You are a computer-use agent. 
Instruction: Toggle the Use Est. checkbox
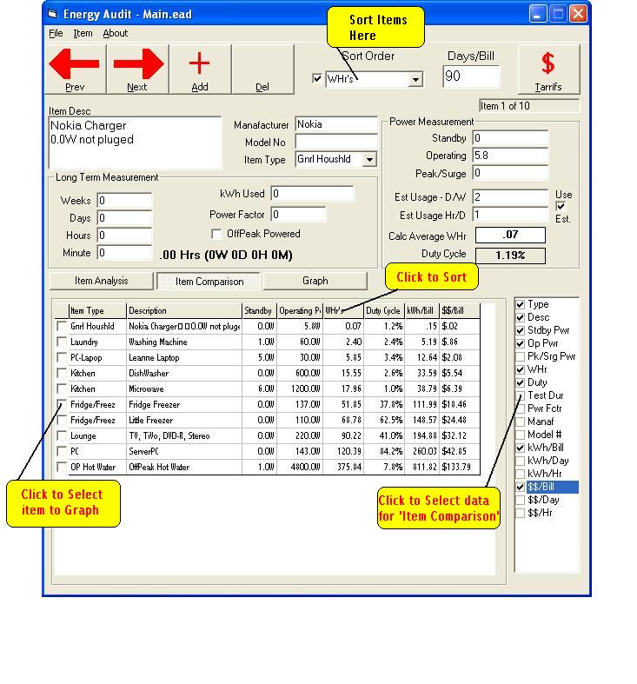coord(561,206)
